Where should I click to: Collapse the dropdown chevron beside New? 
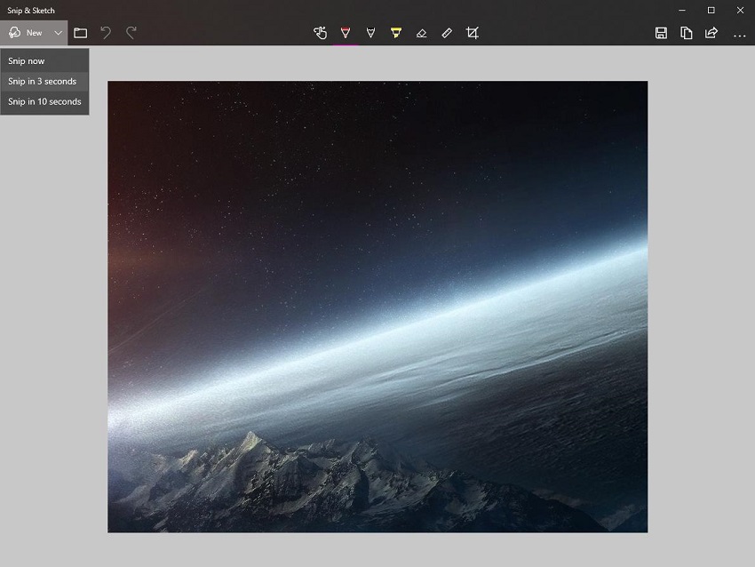(x=59, y=33)
